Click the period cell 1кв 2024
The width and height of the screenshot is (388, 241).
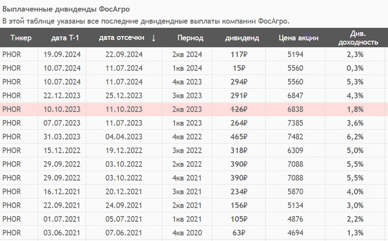pos(187,68)
